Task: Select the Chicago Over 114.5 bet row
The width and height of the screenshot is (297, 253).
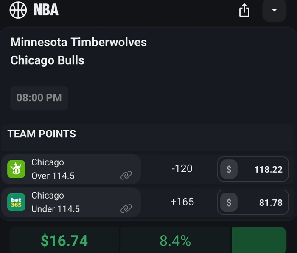Action: pyautogui.click(x=72, y=169)
